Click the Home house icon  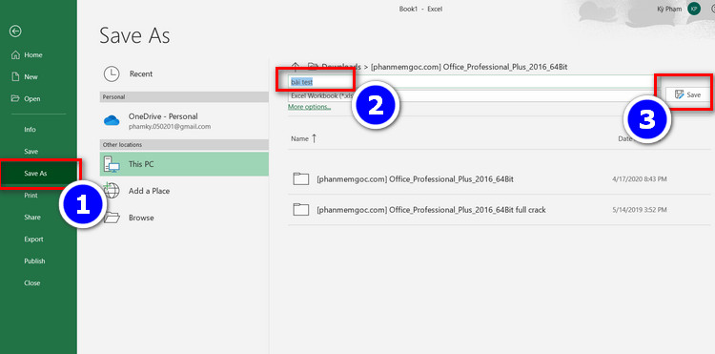15,54
